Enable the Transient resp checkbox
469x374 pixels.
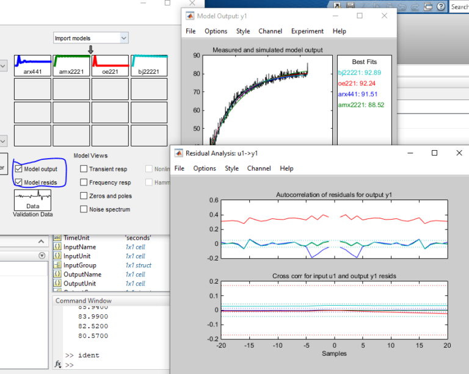(x=84, y=169)
